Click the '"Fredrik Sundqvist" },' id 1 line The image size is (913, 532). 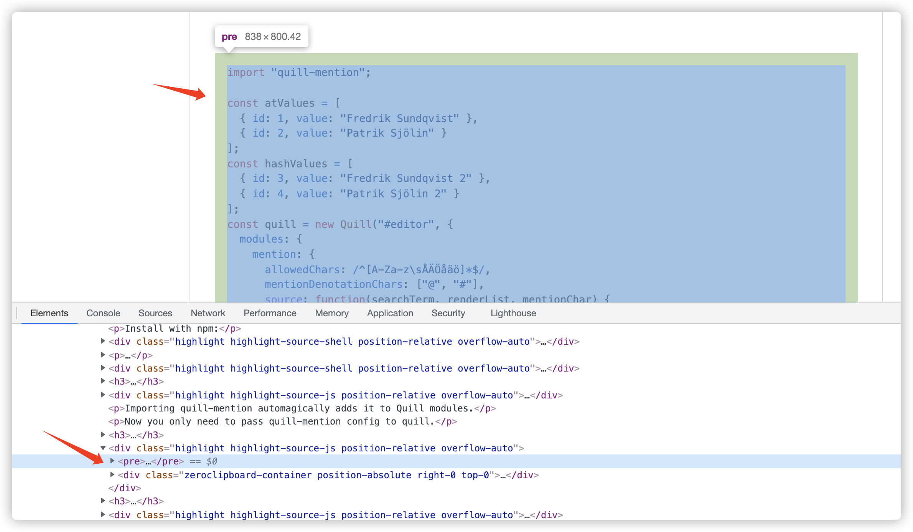pyautogui.click(x=358, y=118)
